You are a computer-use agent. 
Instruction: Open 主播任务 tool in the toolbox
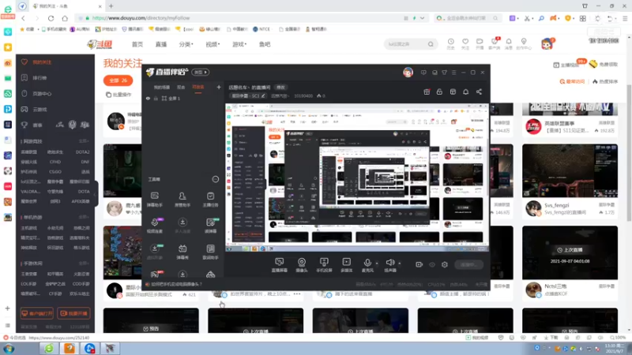[x=210, y=200]
